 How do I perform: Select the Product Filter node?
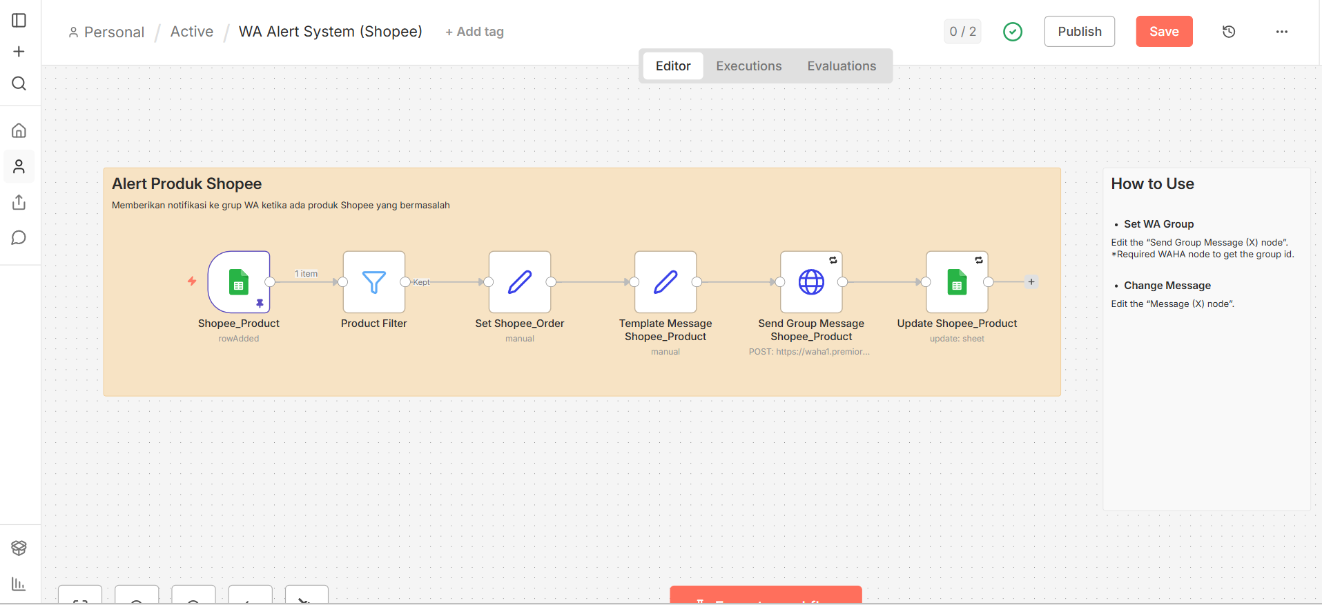[373, 282]
